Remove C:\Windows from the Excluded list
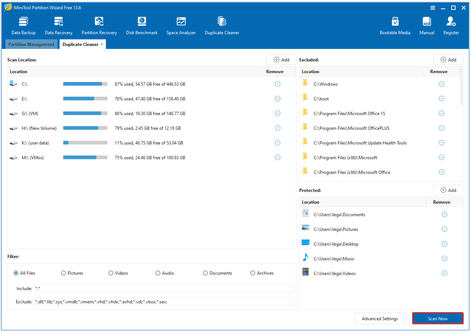 [x=442, y=84]
